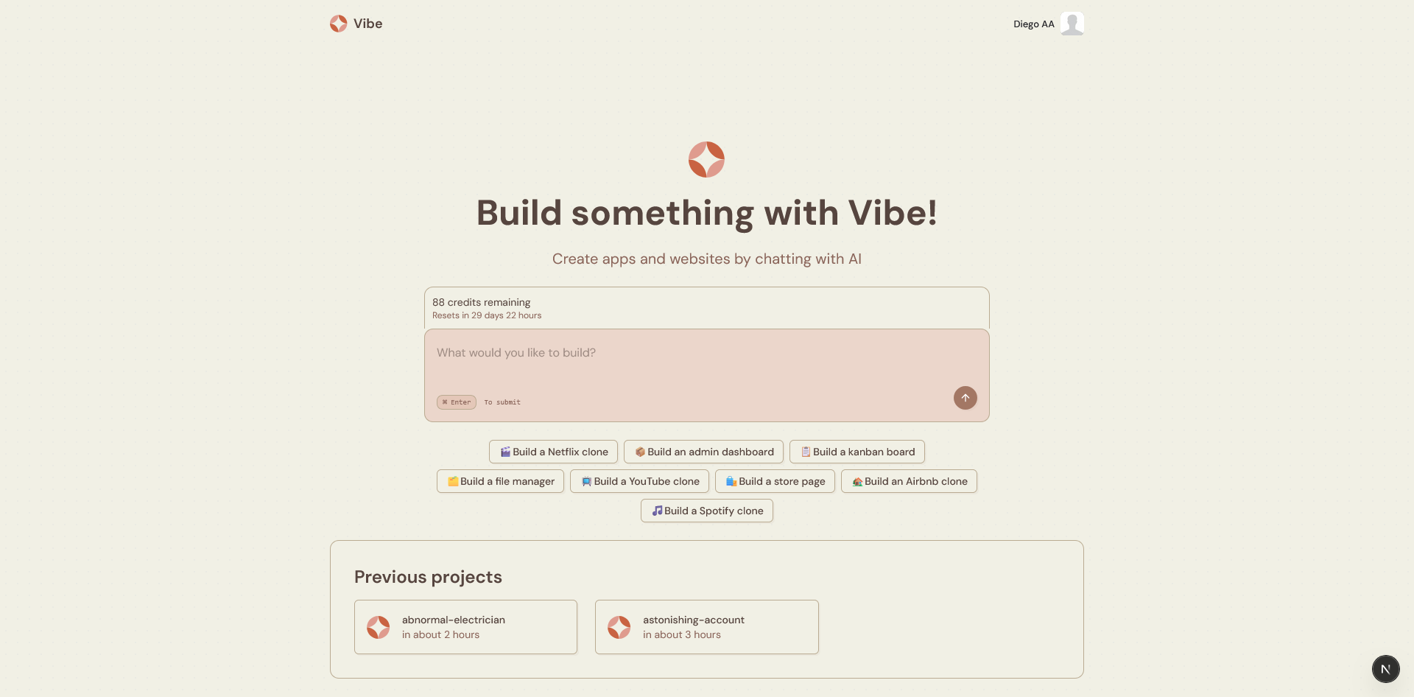The image size is (1414, 697).
Task: Open the Next.js dev tools indicator
Action: 1385,669
